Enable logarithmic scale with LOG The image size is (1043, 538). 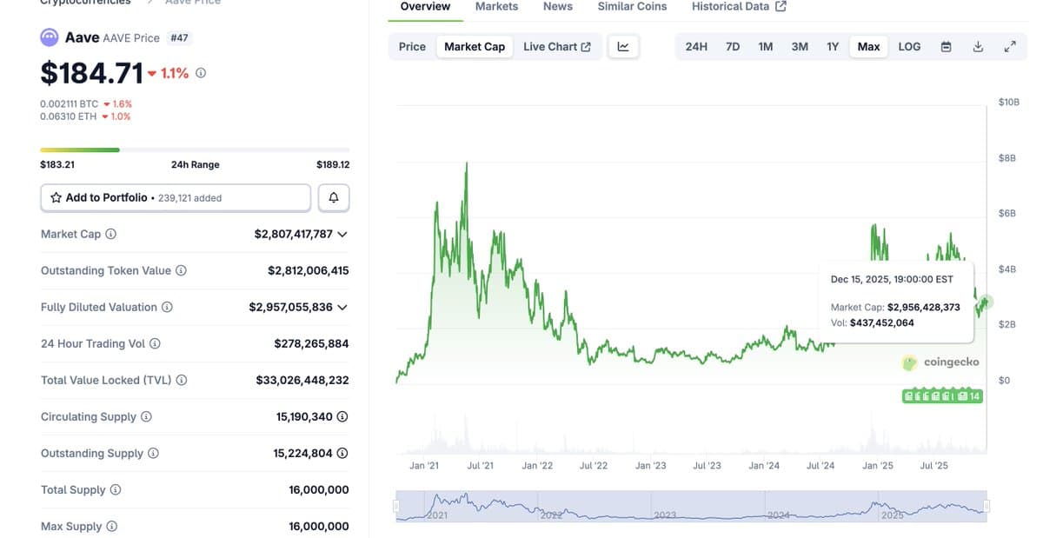tap(909, 46)
